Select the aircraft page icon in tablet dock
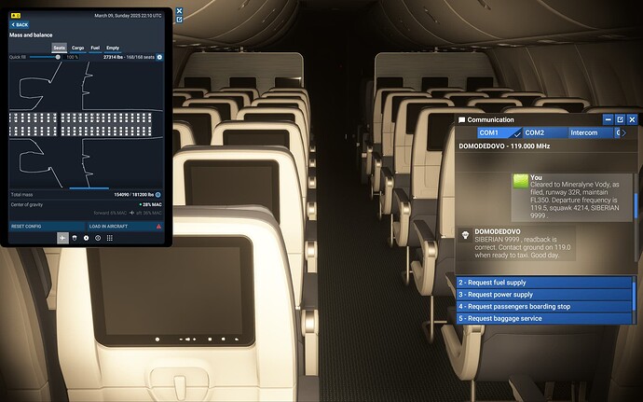Image resolution: width=643 pixels, height=402 pixels. tap(62, 238)
